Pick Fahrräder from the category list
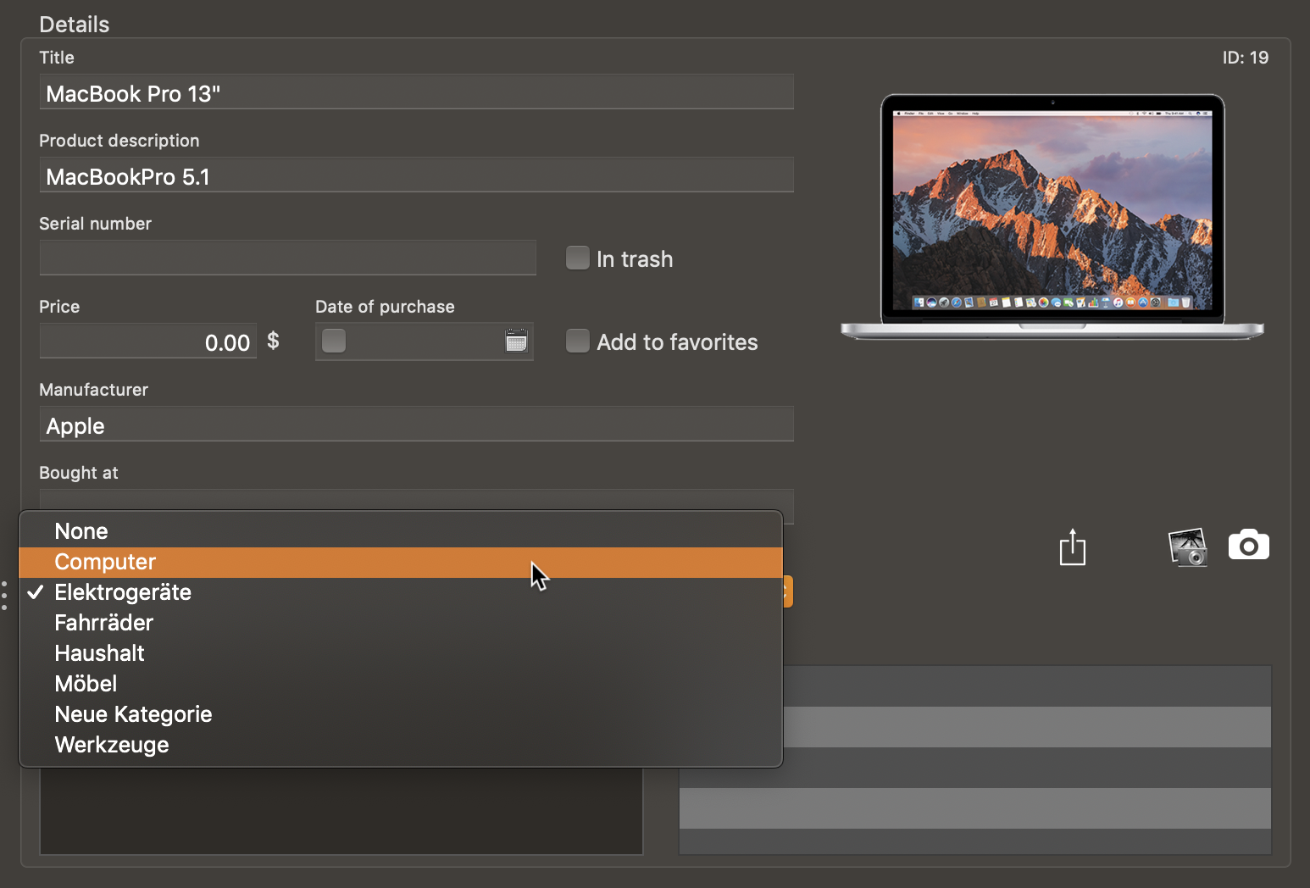Screen dimensions: 1310x888 pyautogui.click(x=401, y=623)
